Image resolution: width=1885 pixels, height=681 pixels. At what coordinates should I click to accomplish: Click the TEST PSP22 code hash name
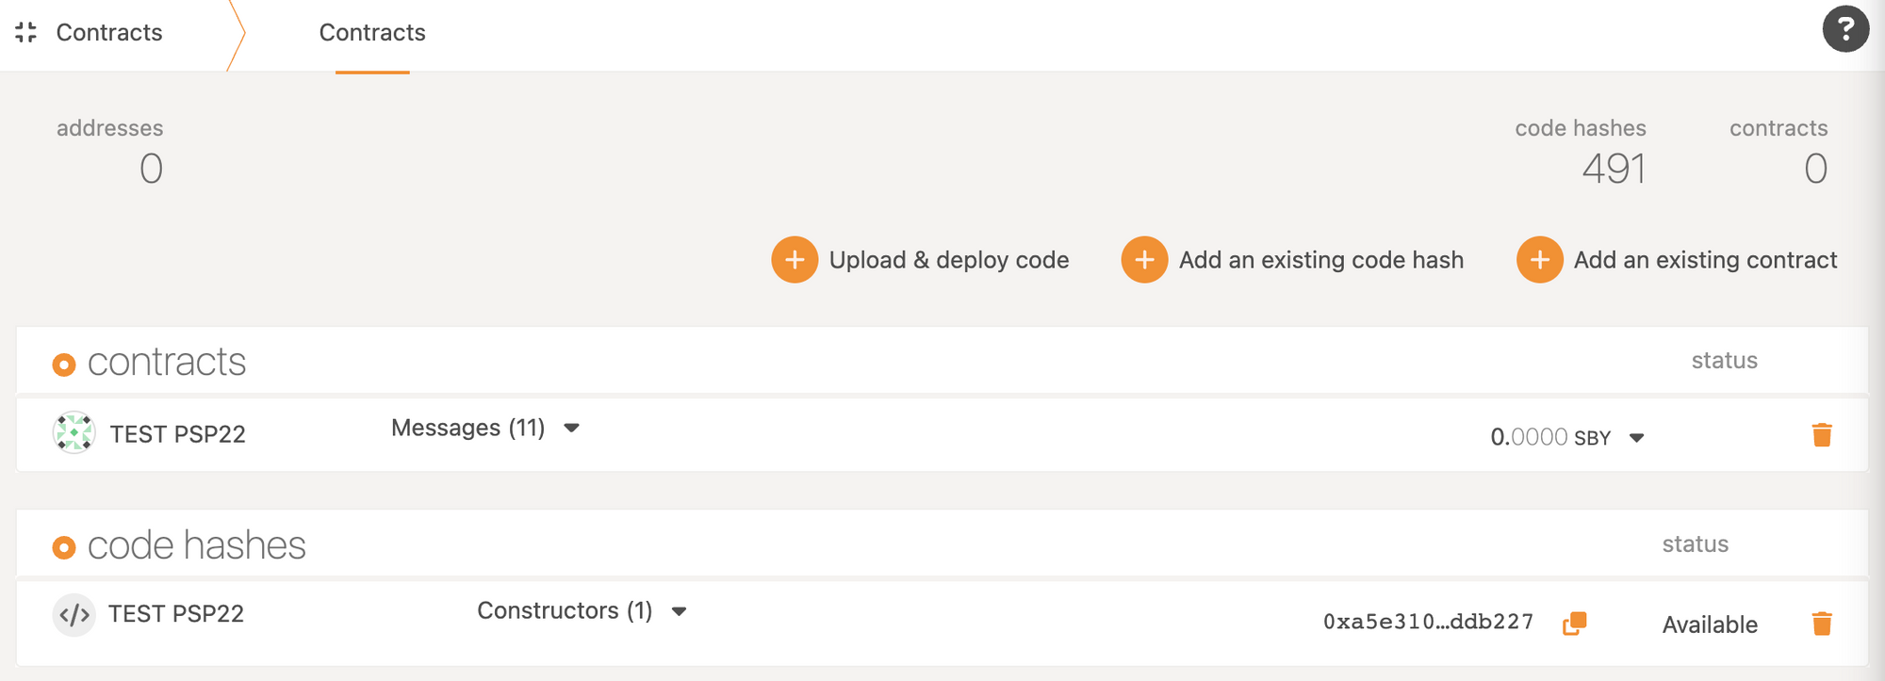coord(176,614)
